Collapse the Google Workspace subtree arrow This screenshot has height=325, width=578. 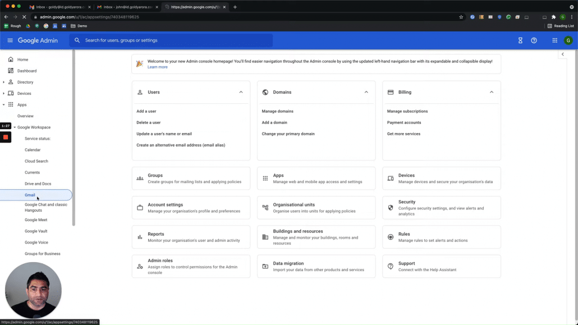(15, 127)
